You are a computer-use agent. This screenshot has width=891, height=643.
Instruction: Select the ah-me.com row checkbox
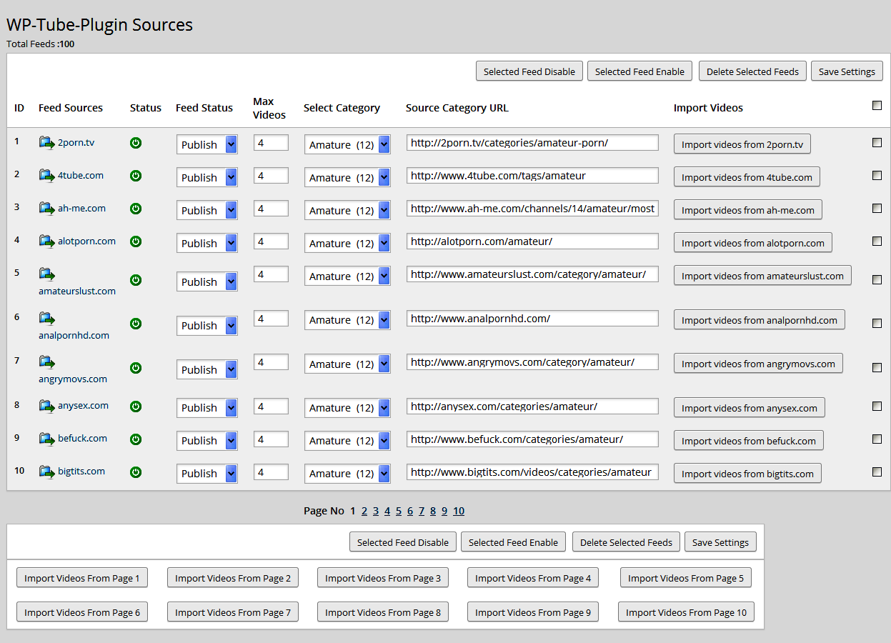[x=877, y=209]
